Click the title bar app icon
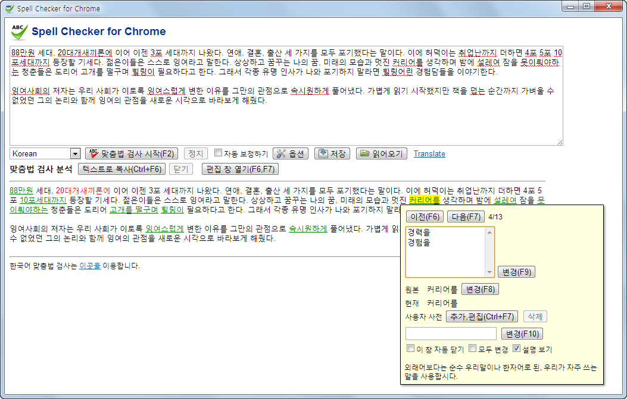This screenshot has width=627, height=399. point(10,8)
